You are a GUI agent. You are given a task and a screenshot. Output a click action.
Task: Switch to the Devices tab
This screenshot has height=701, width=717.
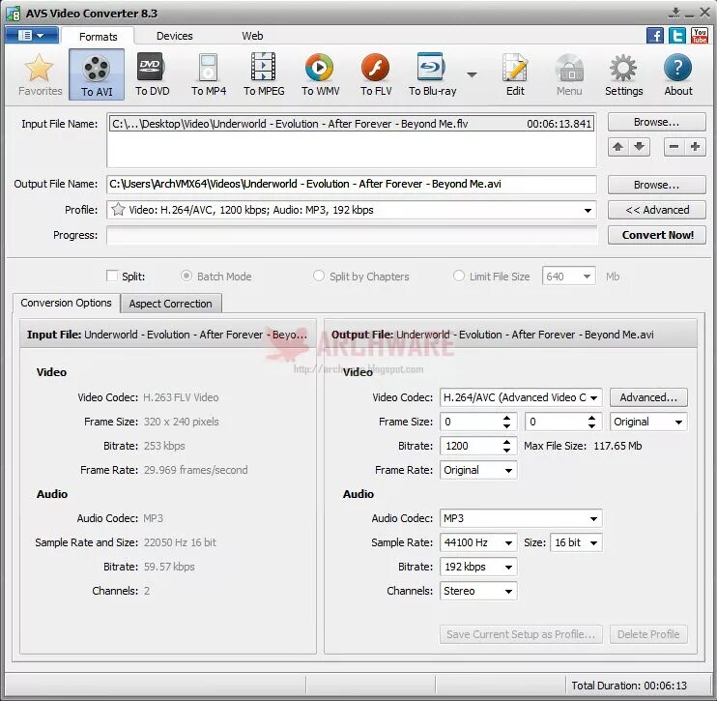pos(174,36)
